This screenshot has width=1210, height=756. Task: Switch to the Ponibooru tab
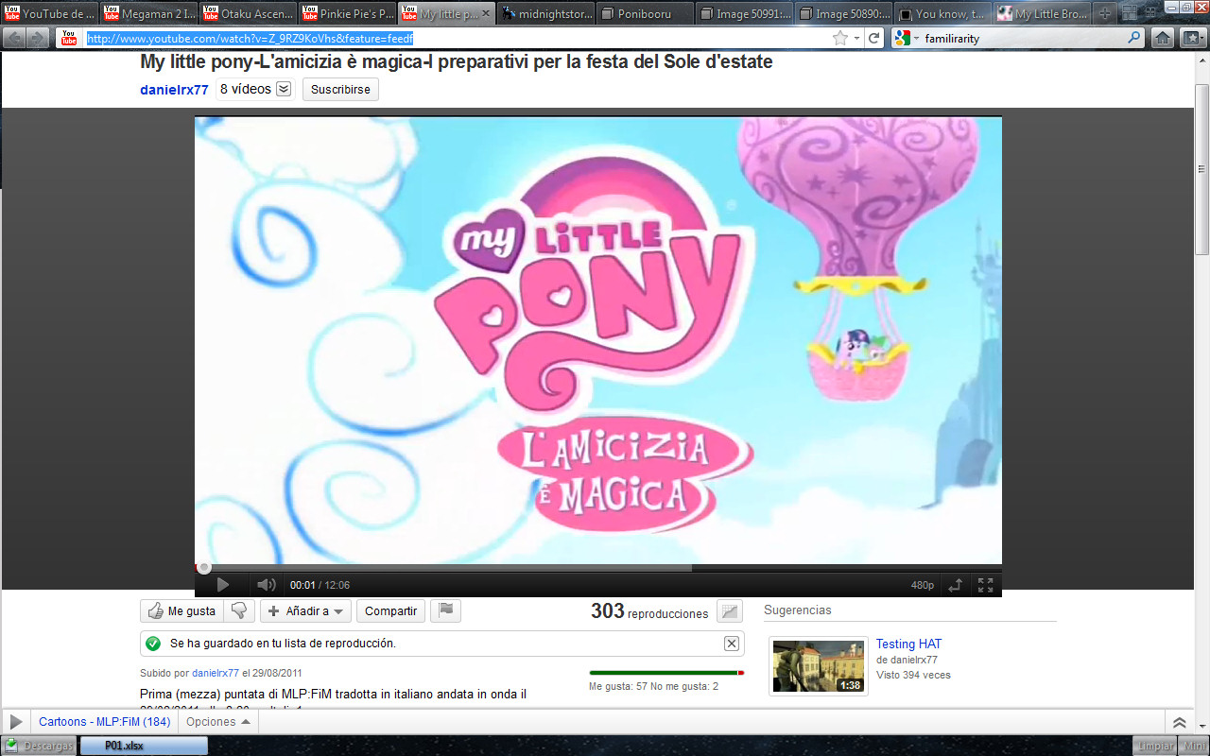(x=646, y=14)
